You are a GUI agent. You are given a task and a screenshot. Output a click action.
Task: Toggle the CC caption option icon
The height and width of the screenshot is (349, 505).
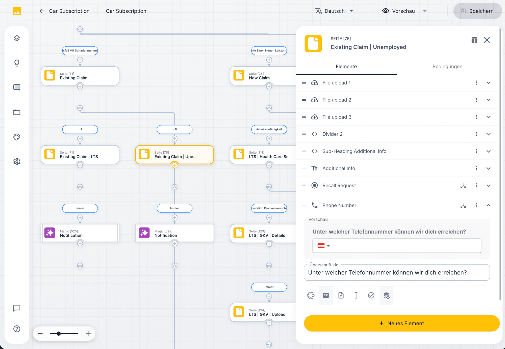coord(326,295)
